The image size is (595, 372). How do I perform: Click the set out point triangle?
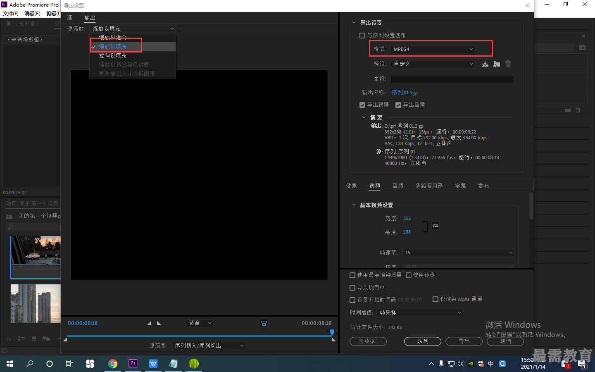point(159,323)
